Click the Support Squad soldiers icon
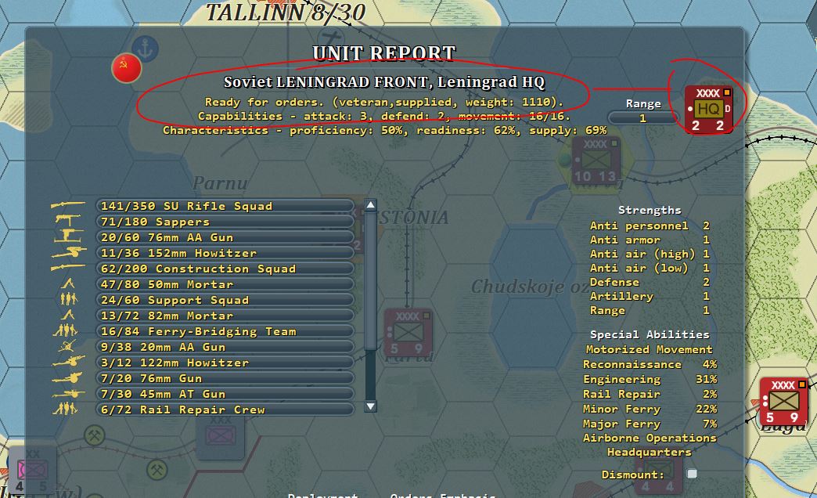This screenshot has width=817, height=498. (x=68, y=299)
